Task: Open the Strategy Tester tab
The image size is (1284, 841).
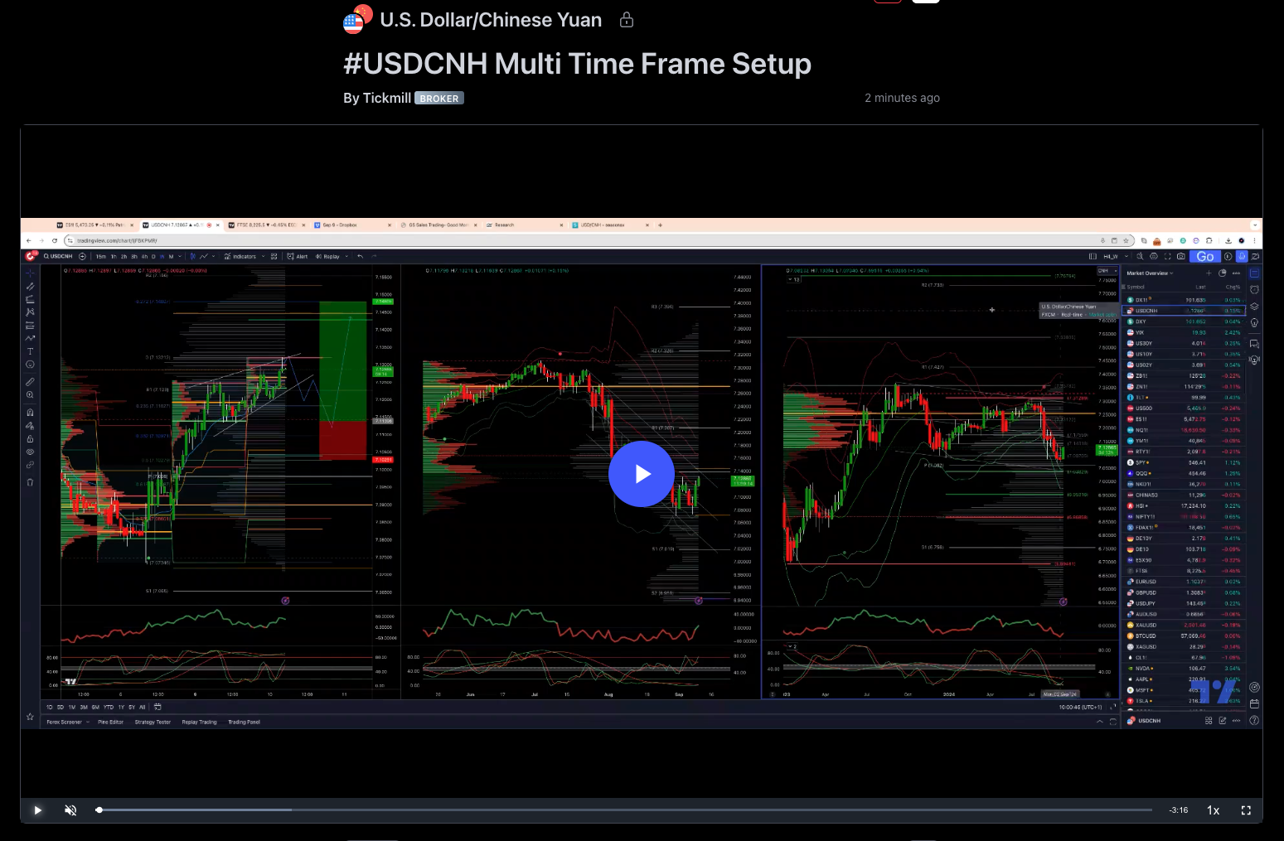Action: click(153, 722)
